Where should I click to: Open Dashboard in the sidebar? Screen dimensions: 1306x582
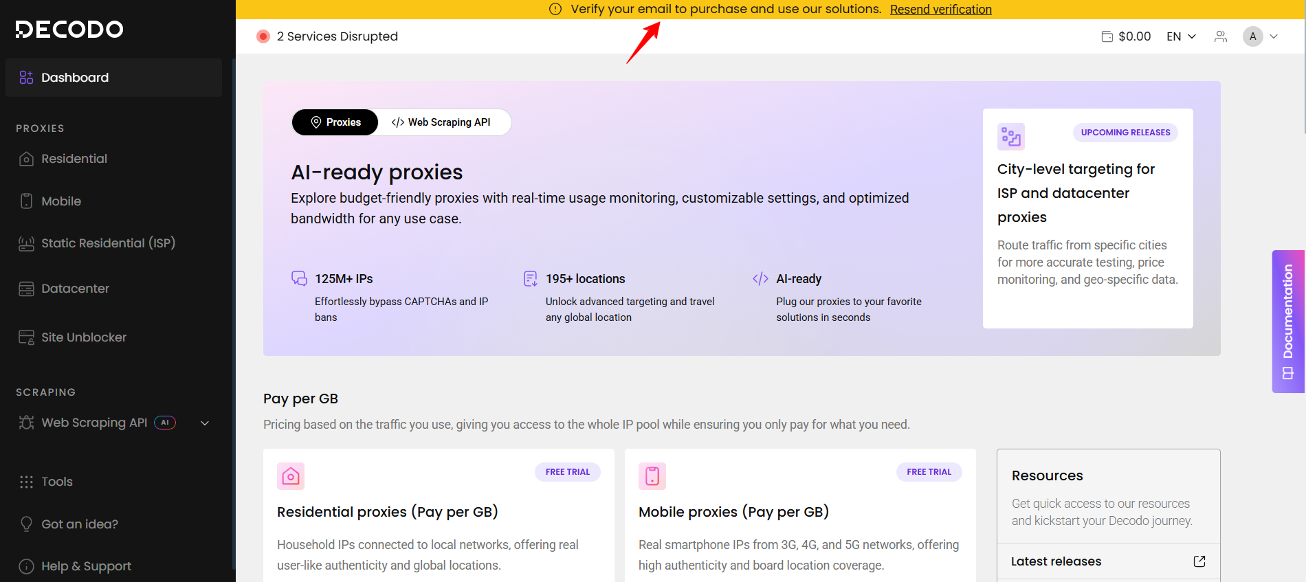point(113,78)
